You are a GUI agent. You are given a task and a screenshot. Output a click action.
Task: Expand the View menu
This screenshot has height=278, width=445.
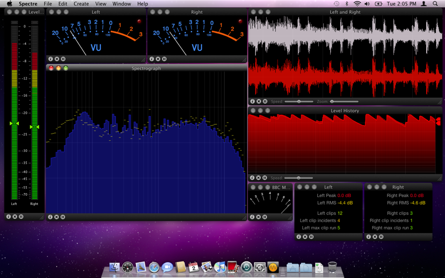pos(100,4)
